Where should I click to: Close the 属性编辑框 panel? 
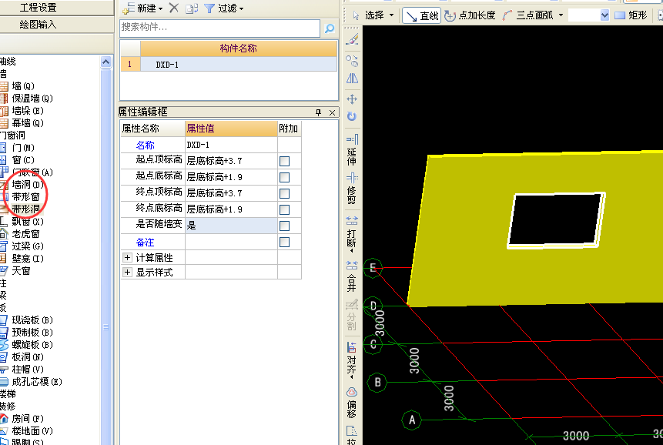333,112
